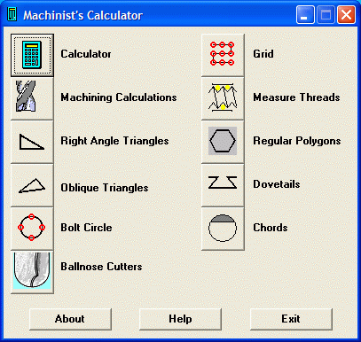
Task: Click the "Regular Polygons" label
Action: point(297,141)
